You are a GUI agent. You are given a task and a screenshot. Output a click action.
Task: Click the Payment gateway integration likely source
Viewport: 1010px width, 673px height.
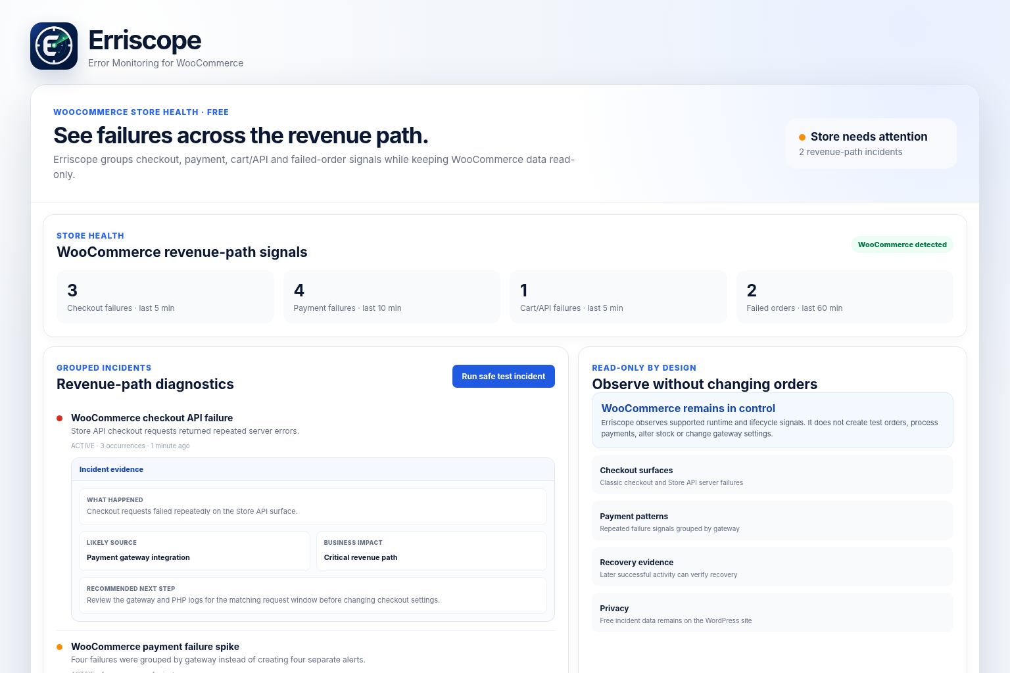coord(195,551)
